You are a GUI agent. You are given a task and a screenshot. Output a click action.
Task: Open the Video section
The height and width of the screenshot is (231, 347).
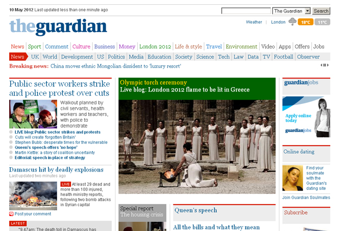click(x=268, y=47)
